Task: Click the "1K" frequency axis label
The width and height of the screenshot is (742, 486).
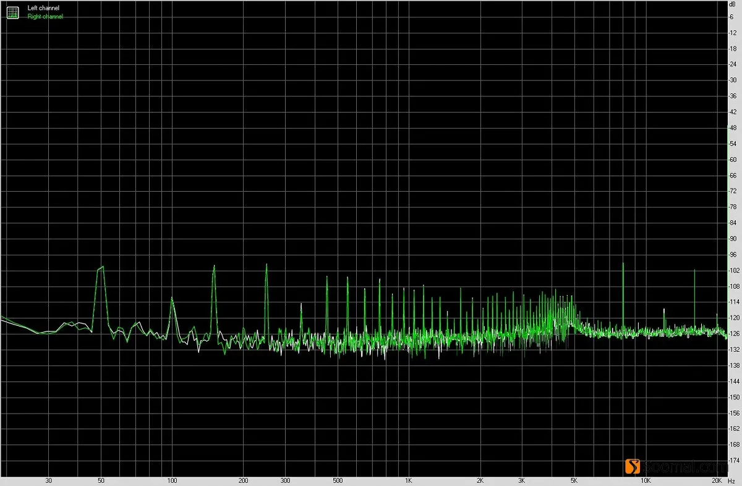Action: pos(409,480)
